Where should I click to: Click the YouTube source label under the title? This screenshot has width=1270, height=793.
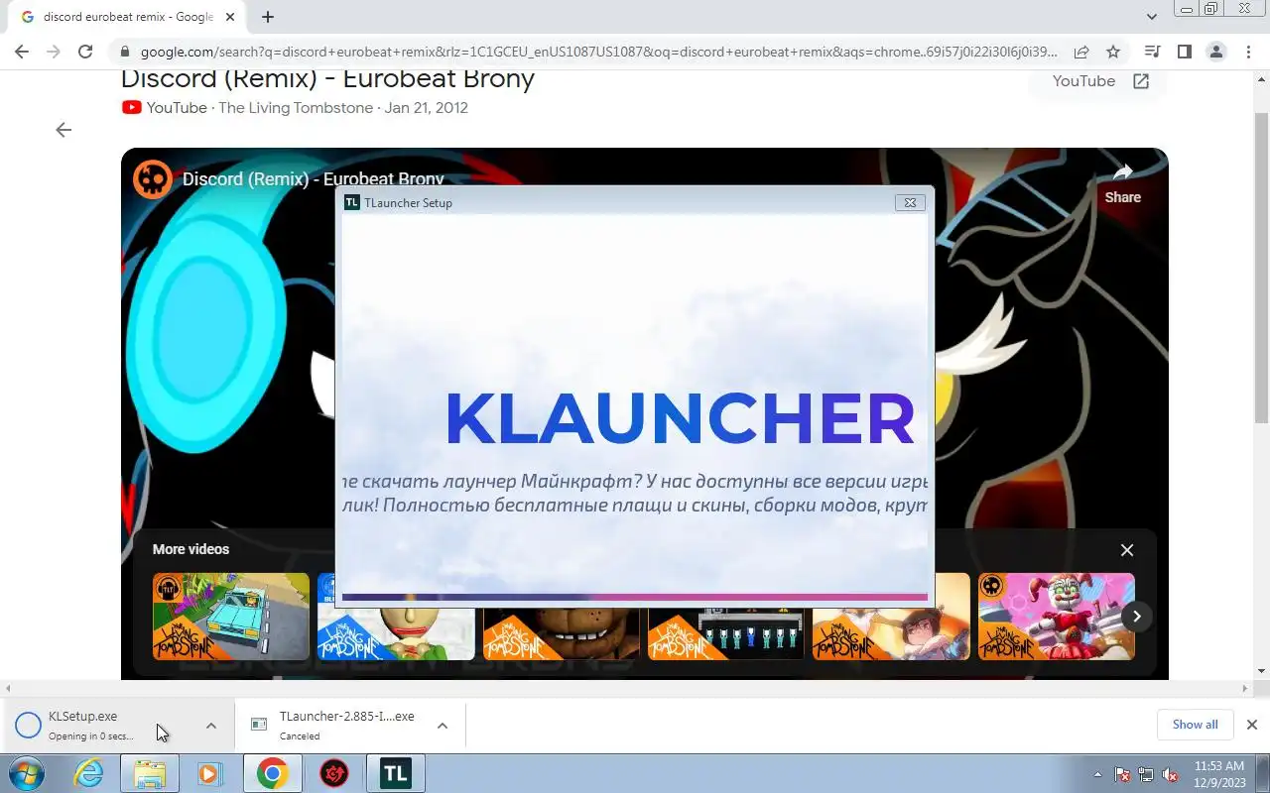tap(177, 108)
